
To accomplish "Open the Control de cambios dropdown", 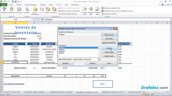I will 109,14.
